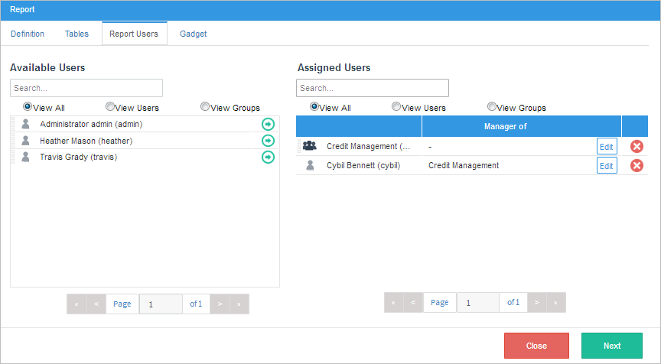Click Cybil Bennett's user icon
The height and width of the screenshot is (364, 661).
pyautogui.click(x=310, y=165)
